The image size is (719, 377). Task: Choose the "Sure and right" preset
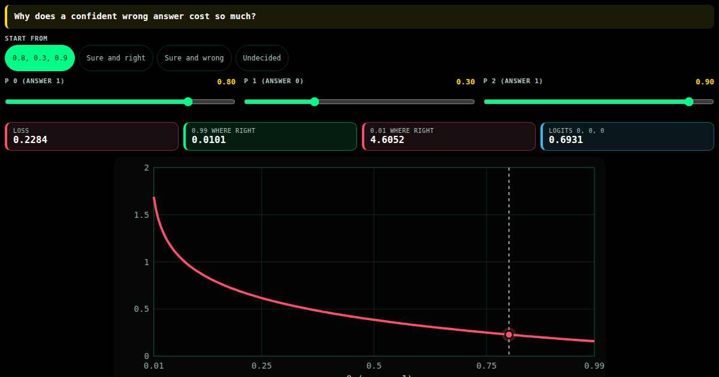pos(116,58)
